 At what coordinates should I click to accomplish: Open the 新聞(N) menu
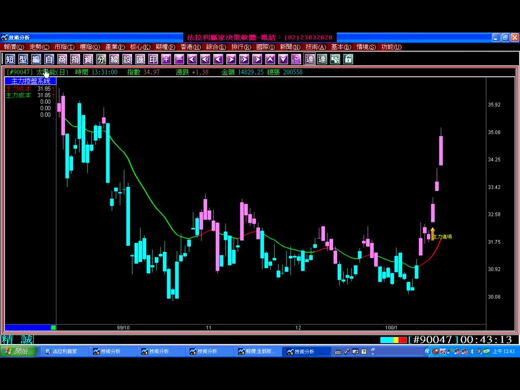click(290, 47)
